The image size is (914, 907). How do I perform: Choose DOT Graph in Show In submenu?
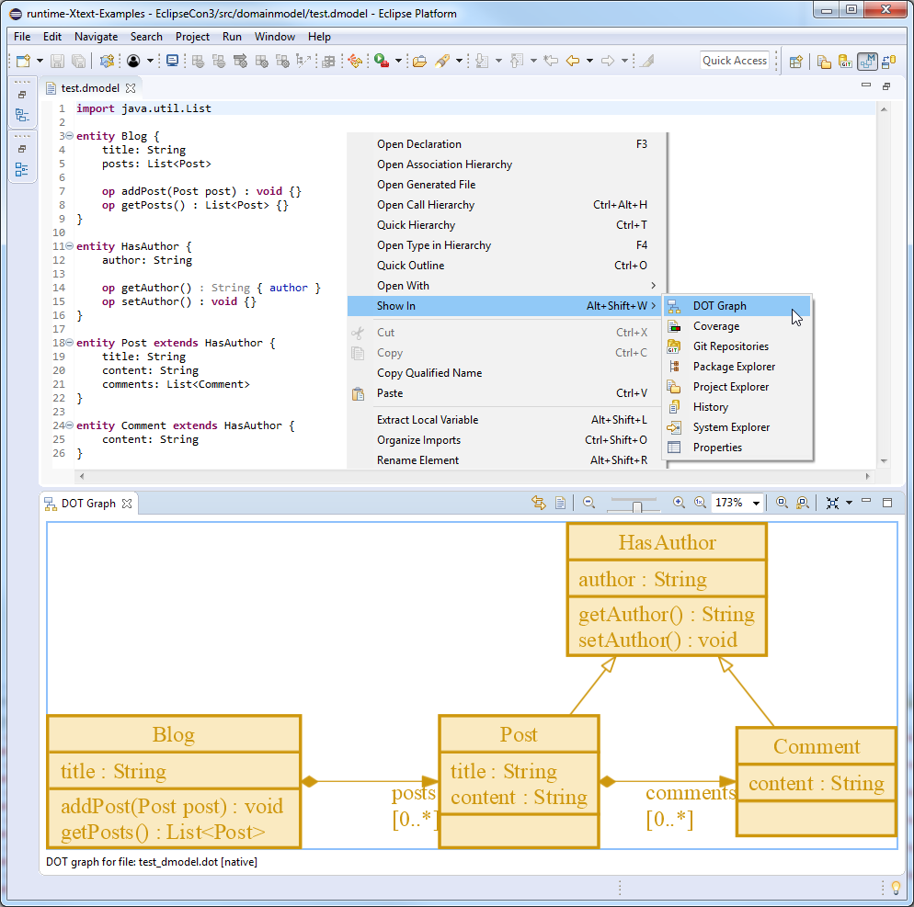pos(737,306)
